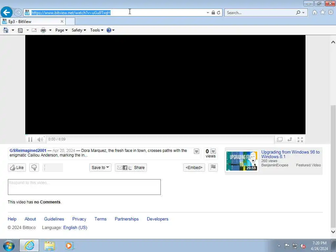Screen dimensions: 336x252
Task: Expand the video description chevron
Action: (x=197, y=151)
